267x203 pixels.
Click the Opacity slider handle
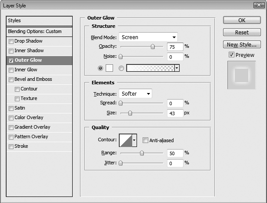click(153, 47)
